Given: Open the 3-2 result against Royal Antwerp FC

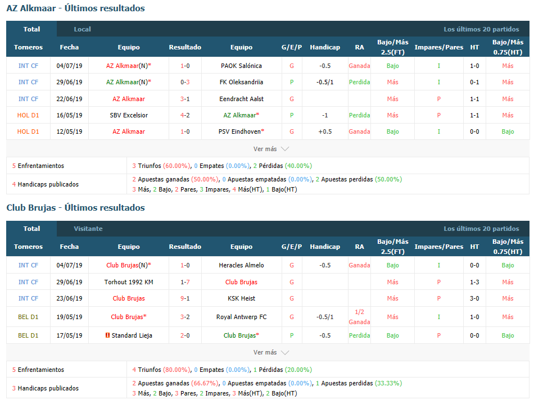Looking at the screenshot, I should 185,317.
